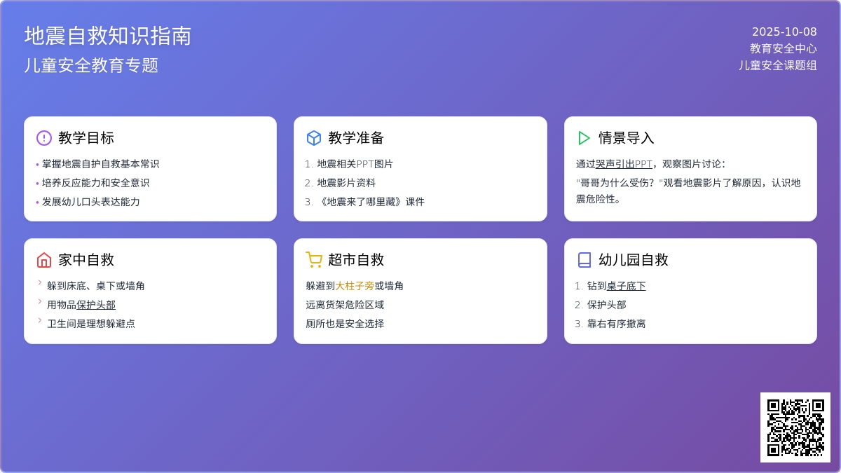Viewport: 841px width, 473px height.
Task: Click the main title 地震自救知识指南
Action: (x=108, y=36)
